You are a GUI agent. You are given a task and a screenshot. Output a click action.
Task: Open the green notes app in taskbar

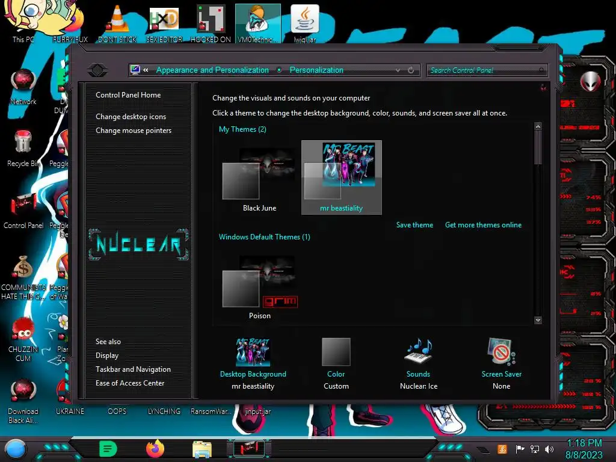coord(108,449)
